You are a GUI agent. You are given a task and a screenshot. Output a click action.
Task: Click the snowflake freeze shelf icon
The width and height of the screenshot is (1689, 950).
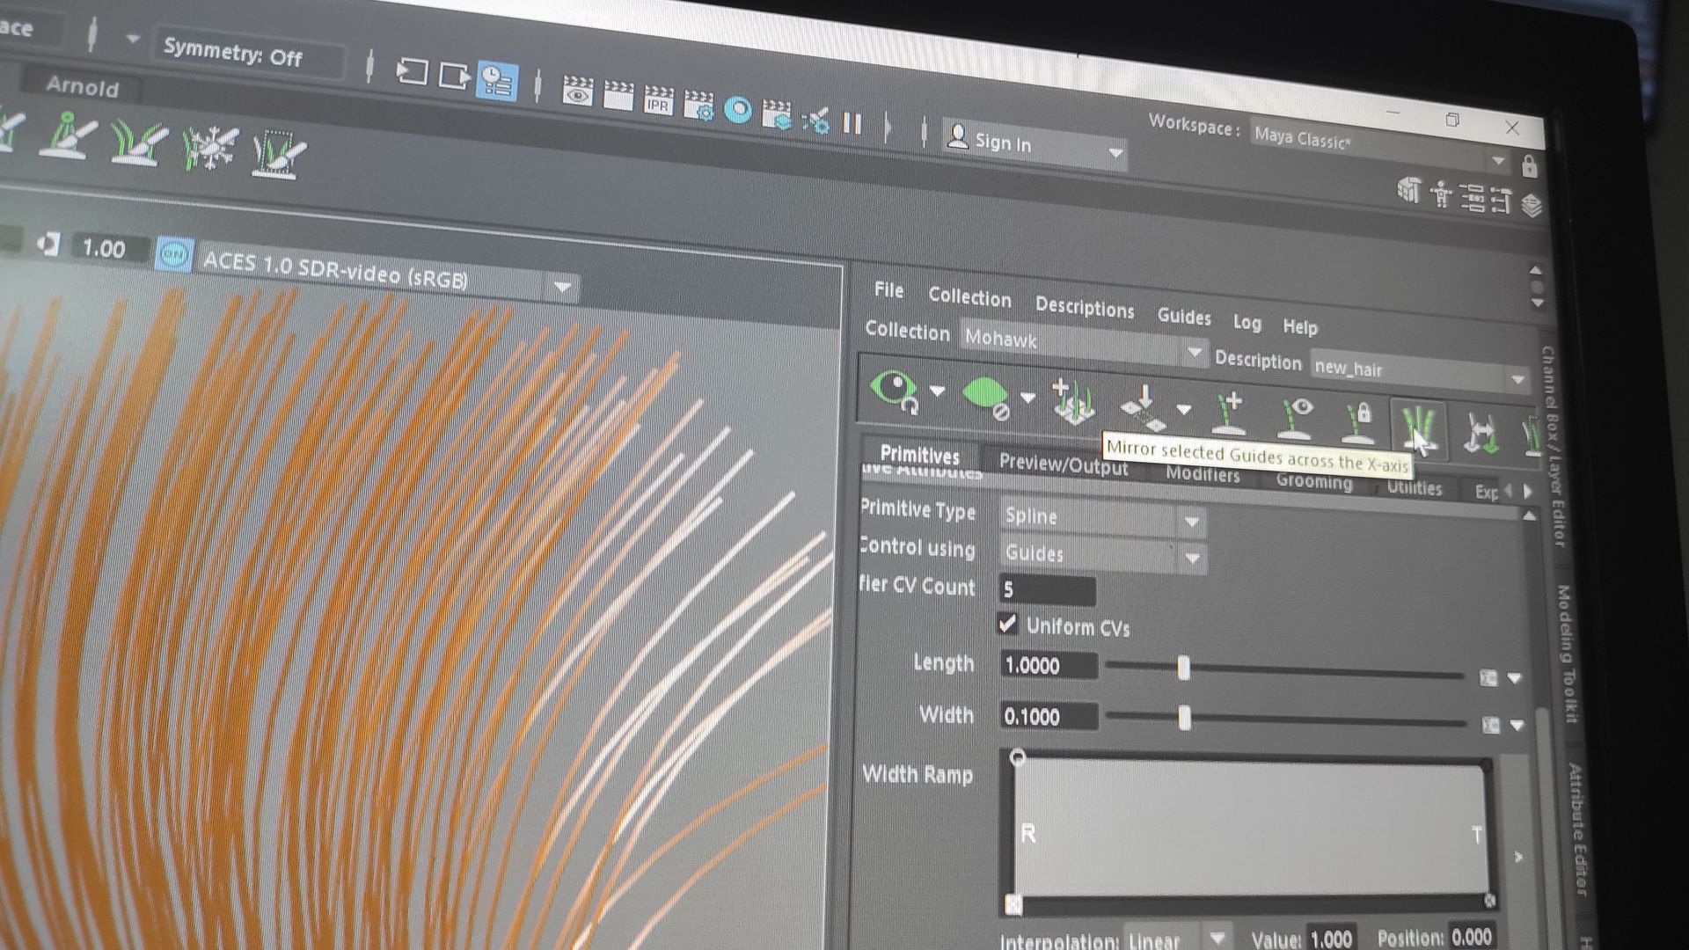click(x=209, y=148)
